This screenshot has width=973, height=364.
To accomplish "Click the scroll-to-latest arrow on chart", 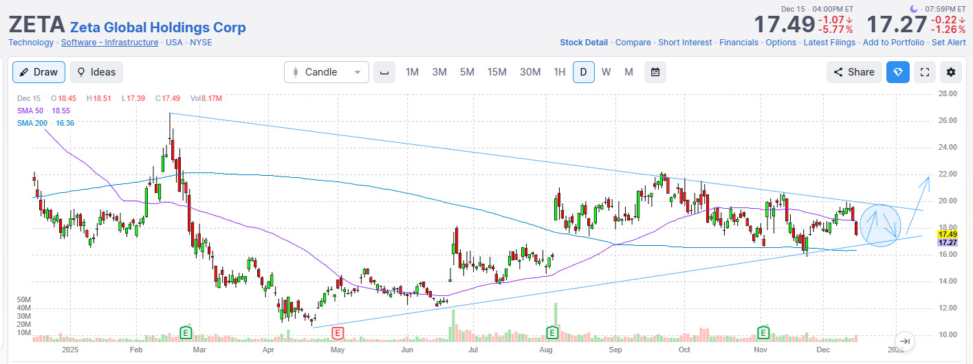I will [905, 341].
